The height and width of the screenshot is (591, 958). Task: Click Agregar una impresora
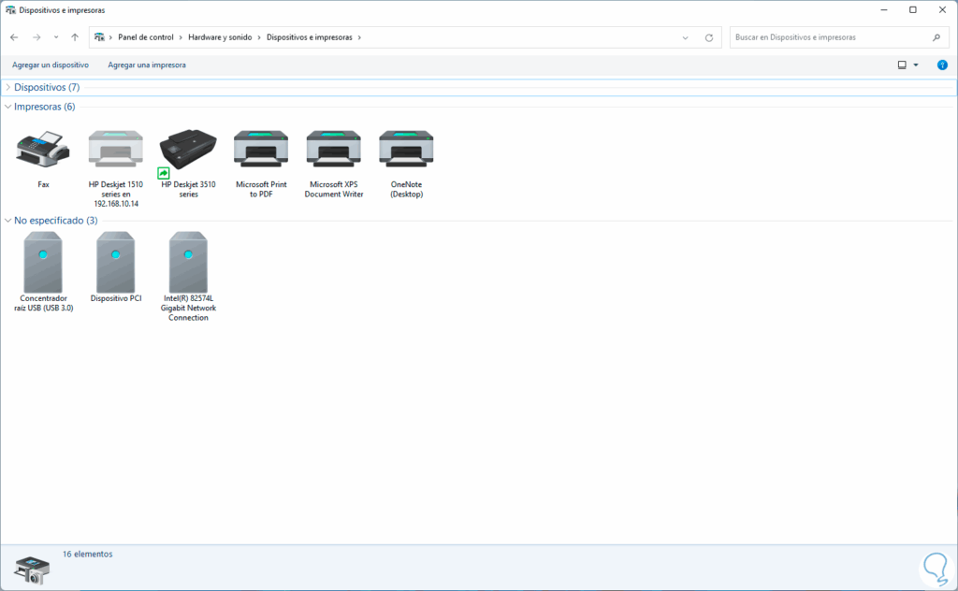tap(145, 65)
